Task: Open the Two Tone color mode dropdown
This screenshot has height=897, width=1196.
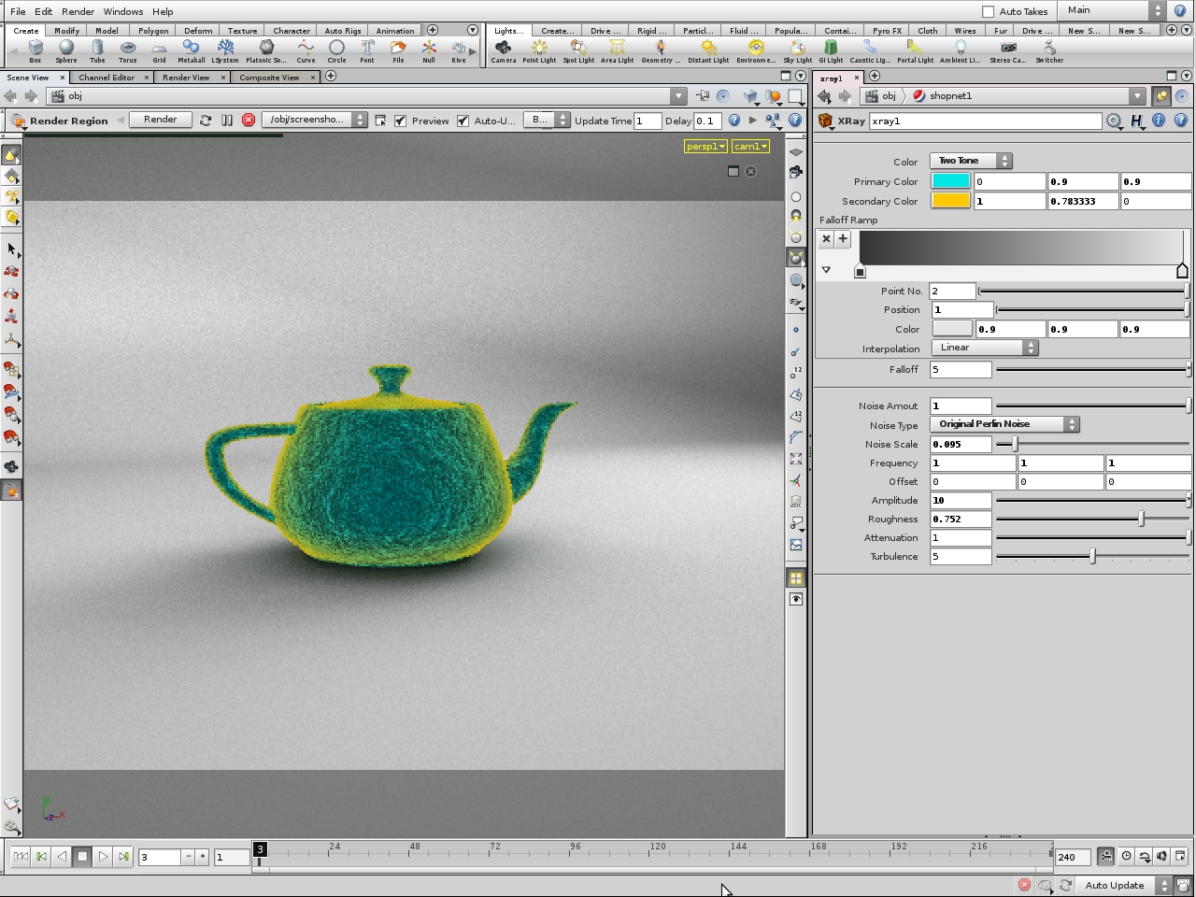Action: 970,161
